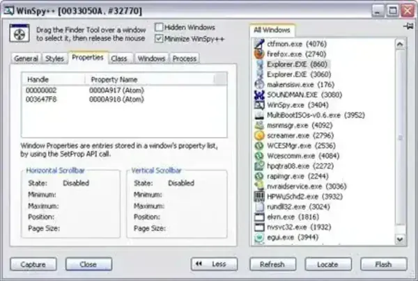The image size is (418, 281).
Task: Click the Wcescomm.exe icon
Action: click(259, 156)
